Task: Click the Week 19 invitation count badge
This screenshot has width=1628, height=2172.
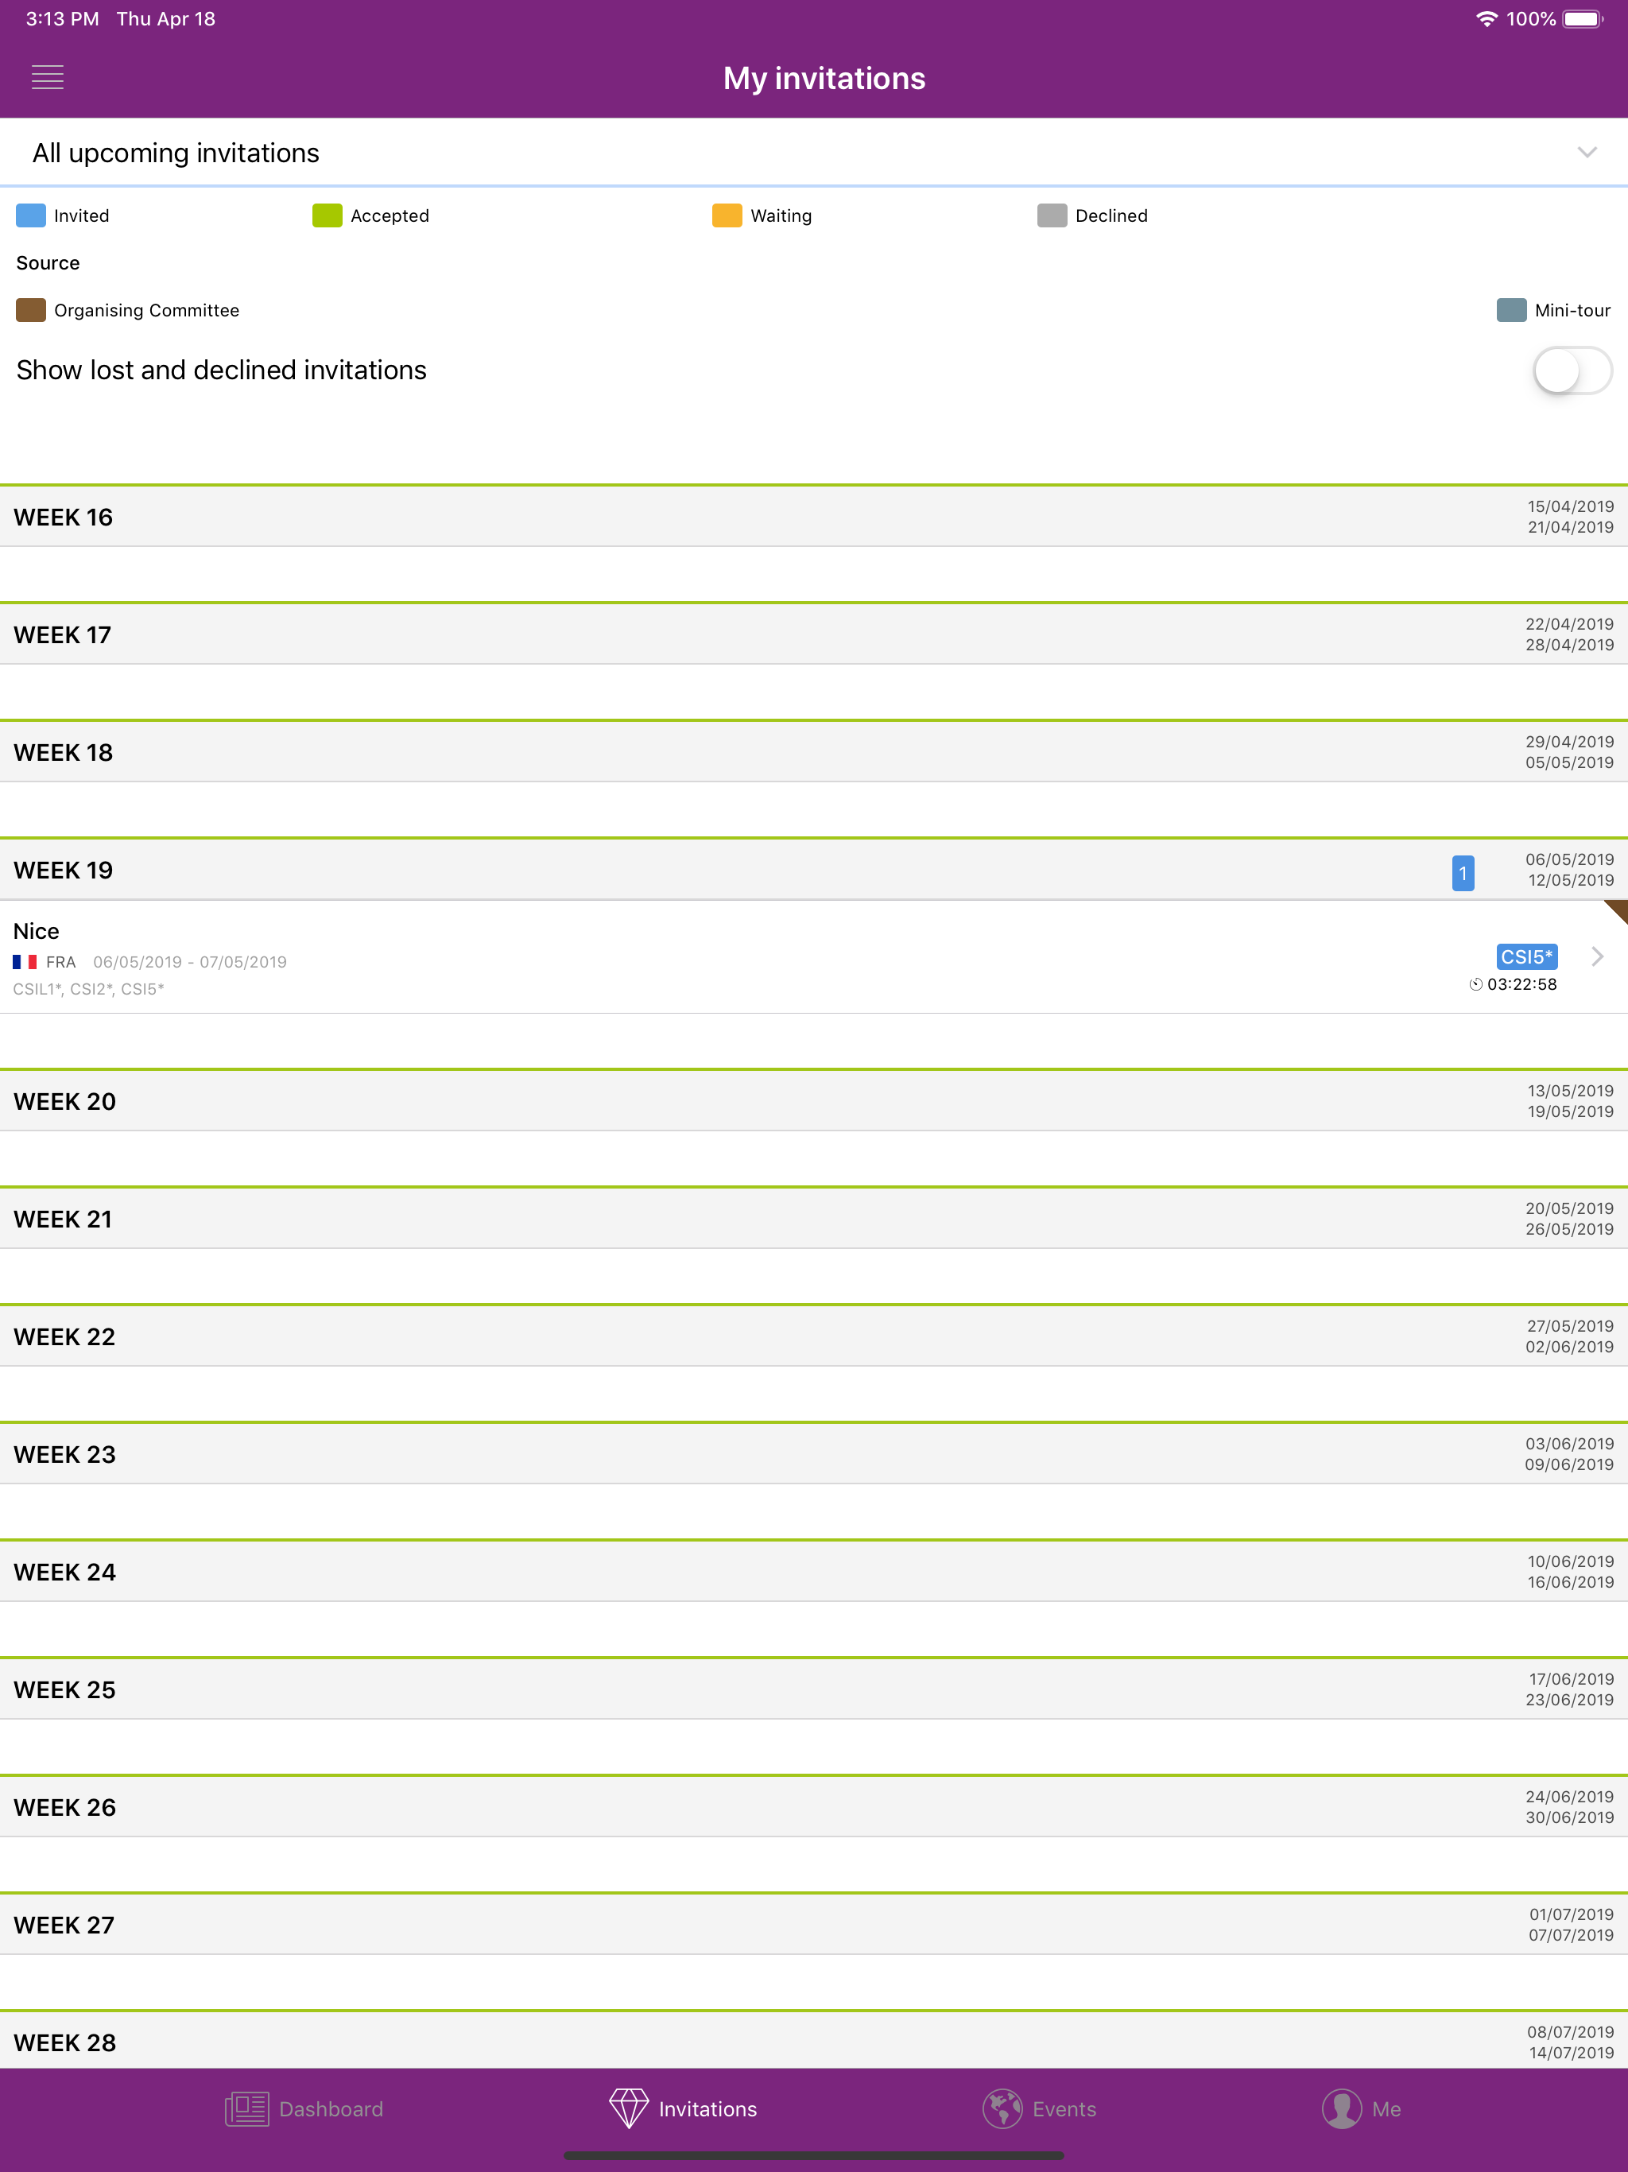Action: 1463,873
